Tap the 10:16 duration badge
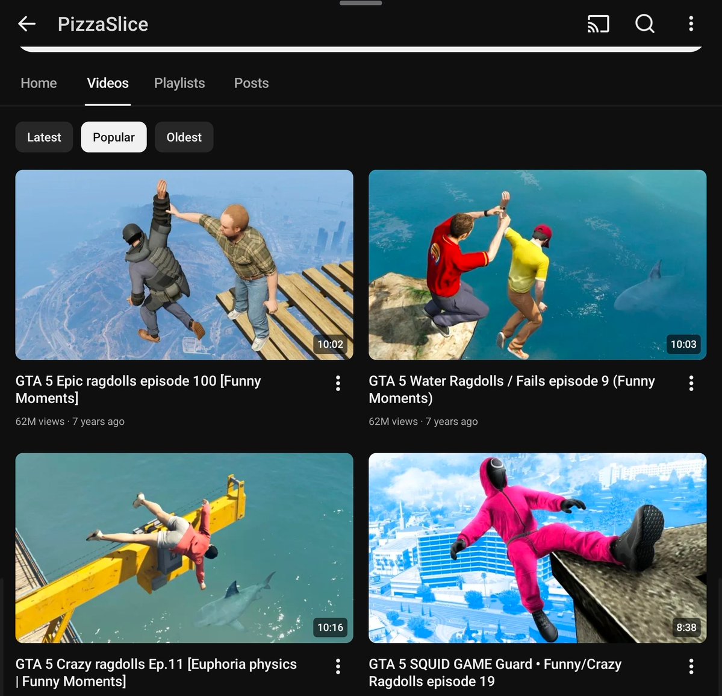The image size is (722, 696). point(330,627)
